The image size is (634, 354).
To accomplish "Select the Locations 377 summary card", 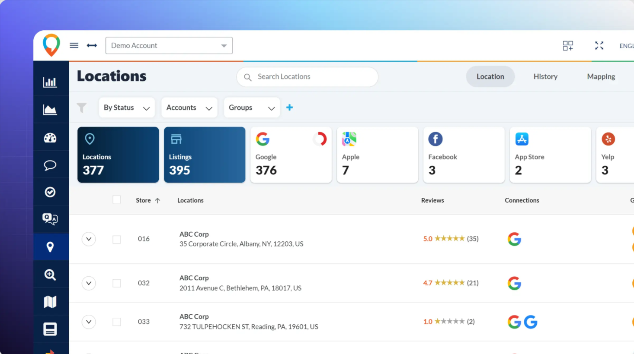I will click(118, 155).
